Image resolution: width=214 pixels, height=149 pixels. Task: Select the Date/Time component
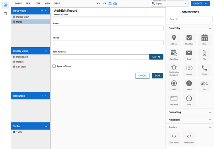[x=174, y=54]
